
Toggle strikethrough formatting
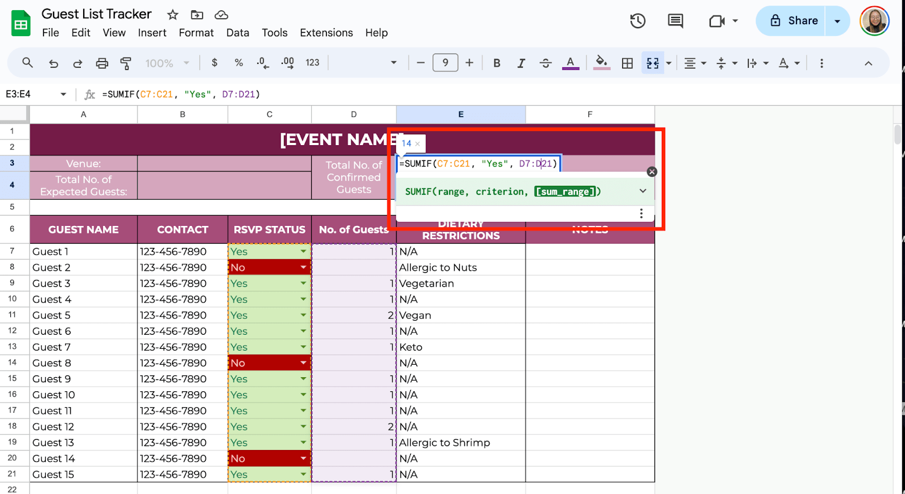point(545,63)
